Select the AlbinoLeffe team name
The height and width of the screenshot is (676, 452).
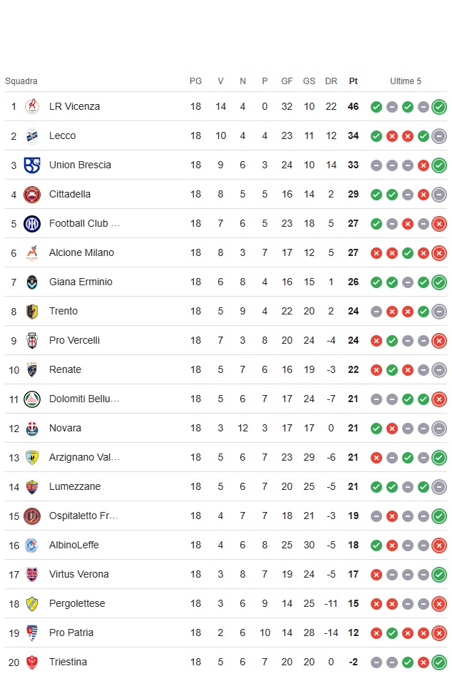(74, 546)
